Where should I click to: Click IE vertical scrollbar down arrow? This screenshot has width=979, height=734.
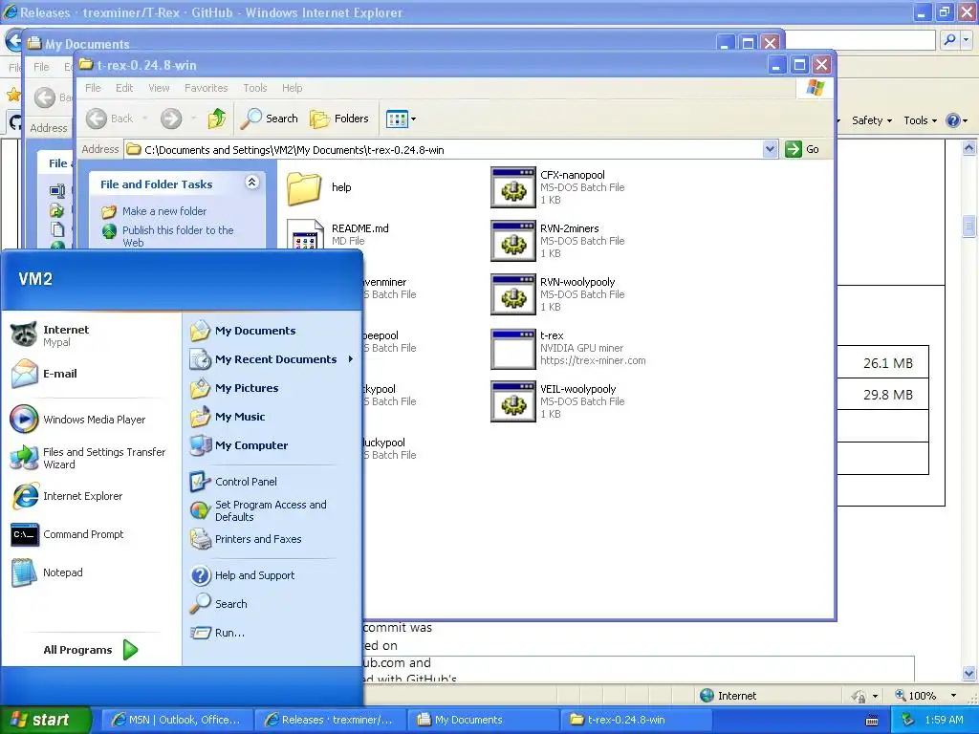(969, 673)
